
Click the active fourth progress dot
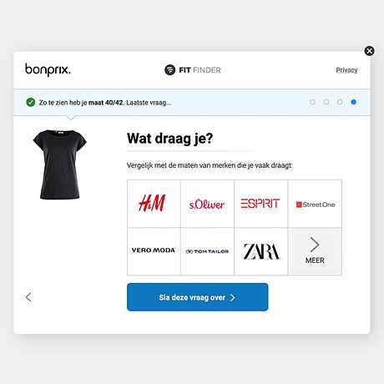(353, 102)
